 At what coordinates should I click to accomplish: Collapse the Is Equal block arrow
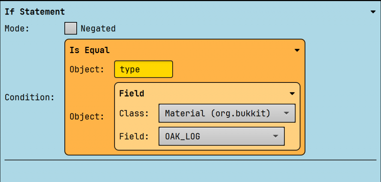tap(297, 50)
